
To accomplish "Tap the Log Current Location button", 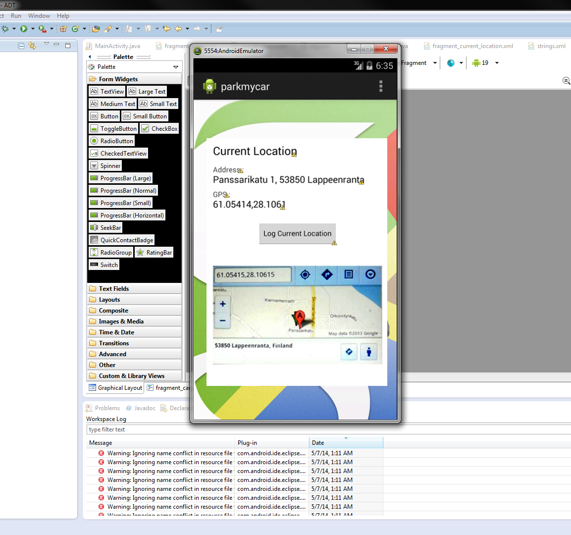I will (298, 233).
